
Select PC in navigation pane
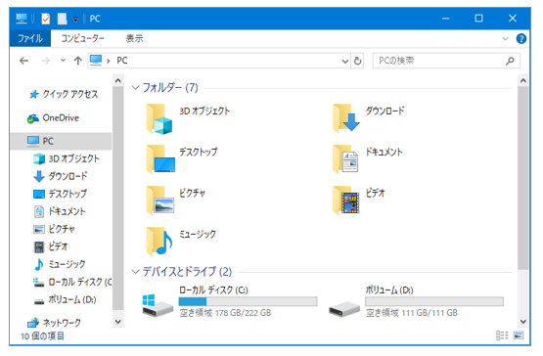(x=61, y=141)
